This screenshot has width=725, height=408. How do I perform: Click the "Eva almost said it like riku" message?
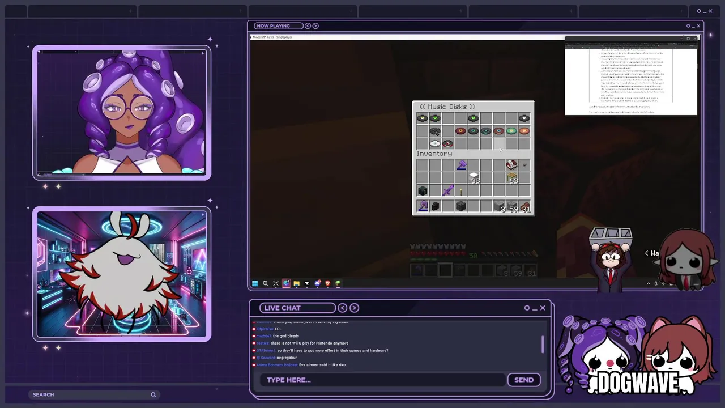click(x=322, y=365)
